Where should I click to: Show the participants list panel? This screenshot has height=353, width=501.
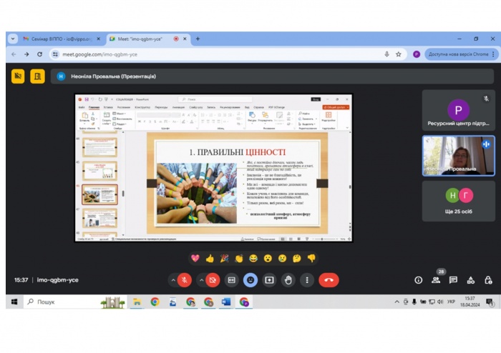tap(436, 280)
